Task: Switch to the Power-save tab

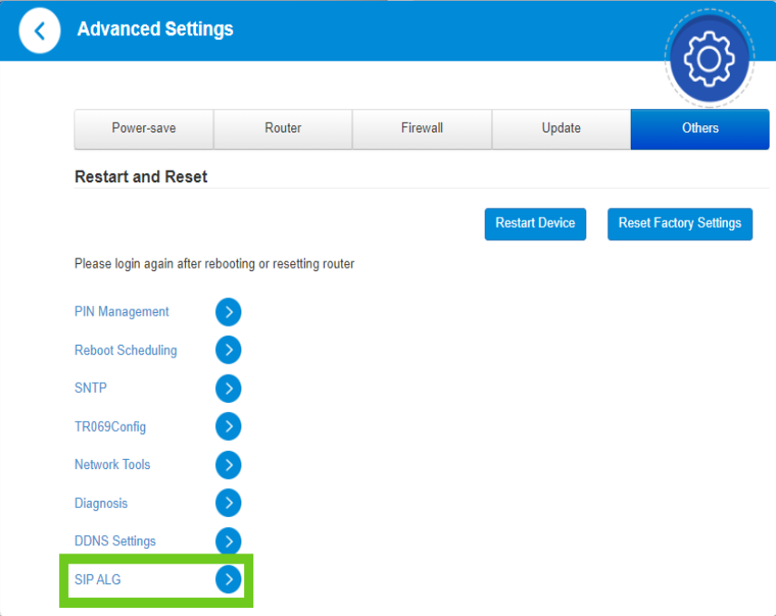Action: (x=143, y=129)
